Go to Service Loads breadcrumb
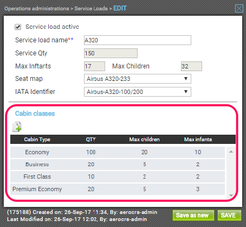Image resolution: width=246 pixels, height=227 pixels. click(x=91, y=9)
